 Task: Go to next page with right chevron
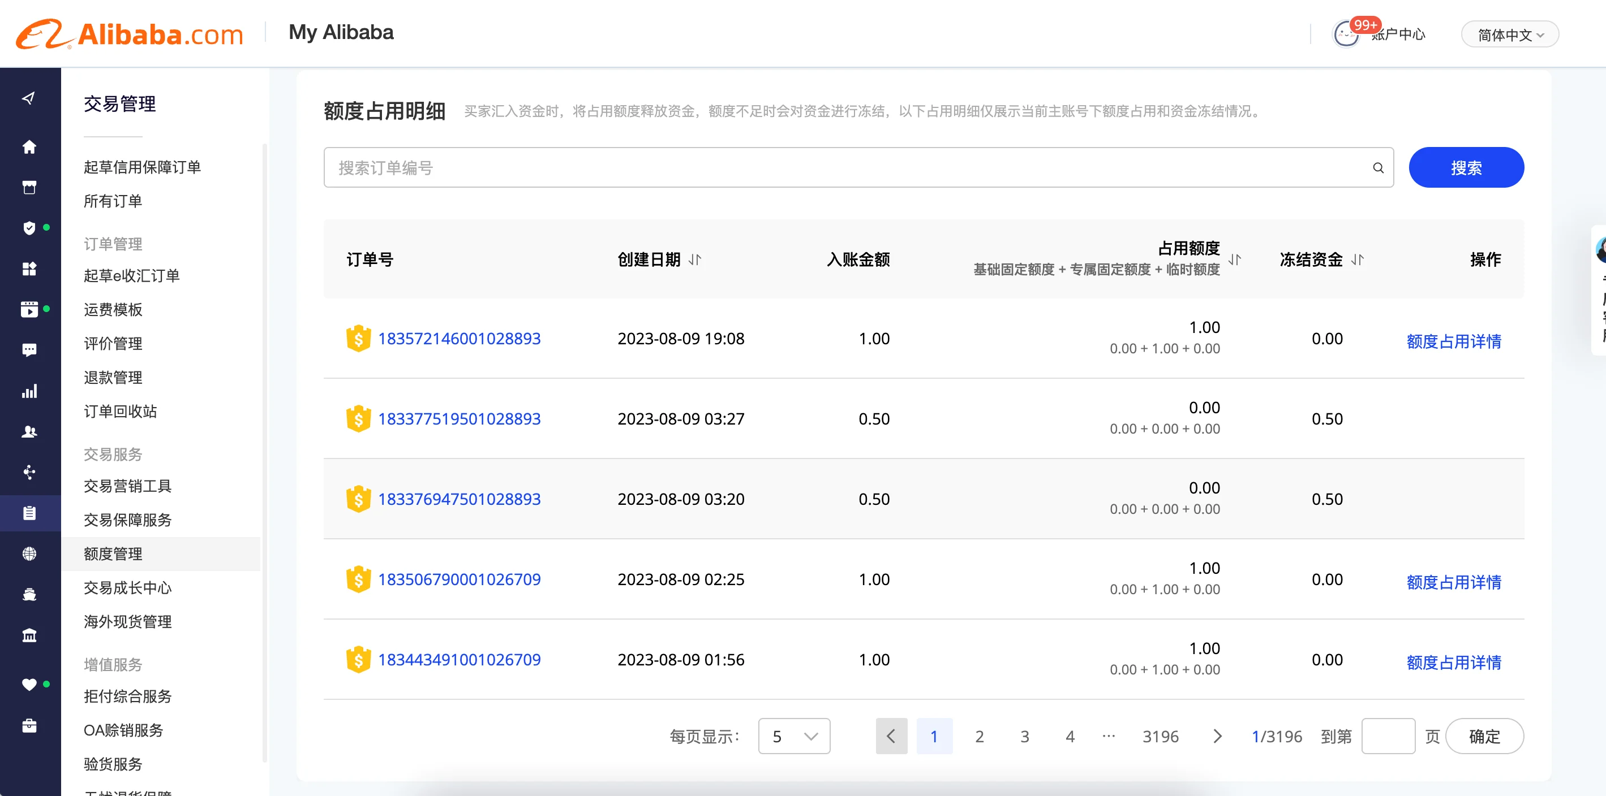(1217, 736)
